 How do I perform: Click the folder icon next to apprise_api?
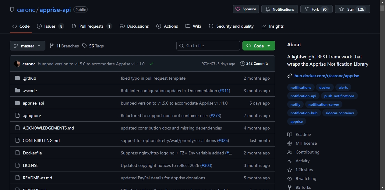click(17, 103)
